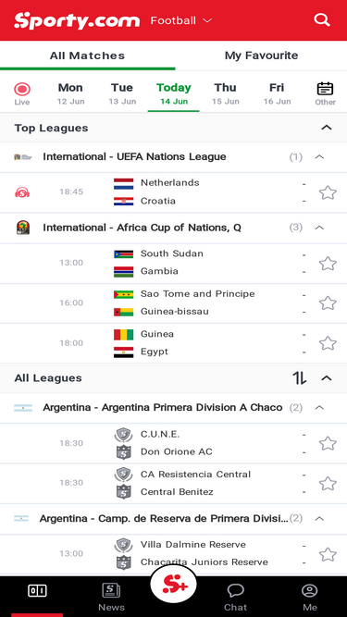Viewport: 347px width, 617px height.
Task: Collapse the Africa Cup of Nations group
Action: 319,228
